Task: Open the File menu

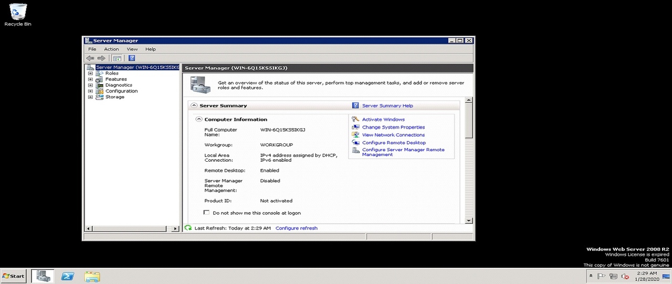Action: (x=92, y=49)
